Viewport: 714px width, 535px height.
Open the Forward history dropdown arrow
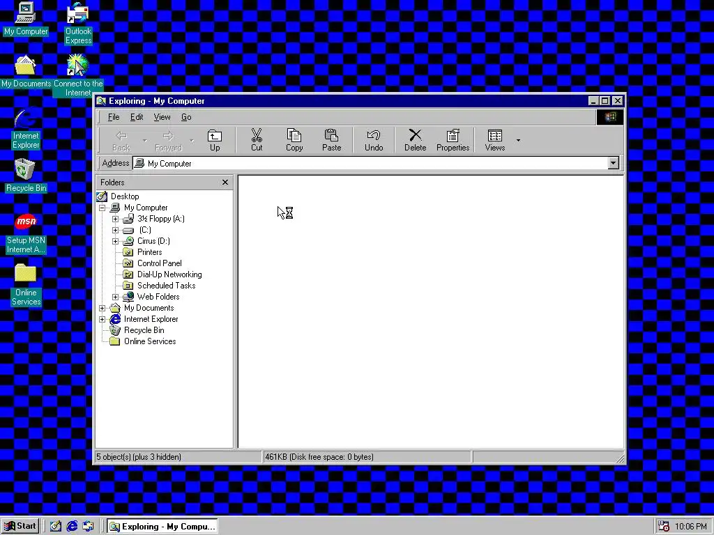click(x=192, y=140)
